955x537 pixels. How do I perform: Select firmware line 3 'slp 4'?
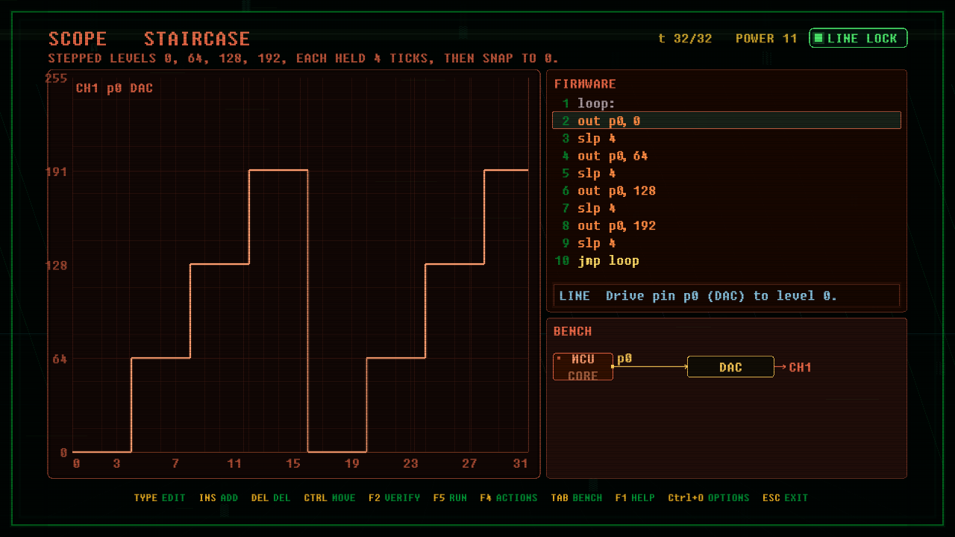727,139
